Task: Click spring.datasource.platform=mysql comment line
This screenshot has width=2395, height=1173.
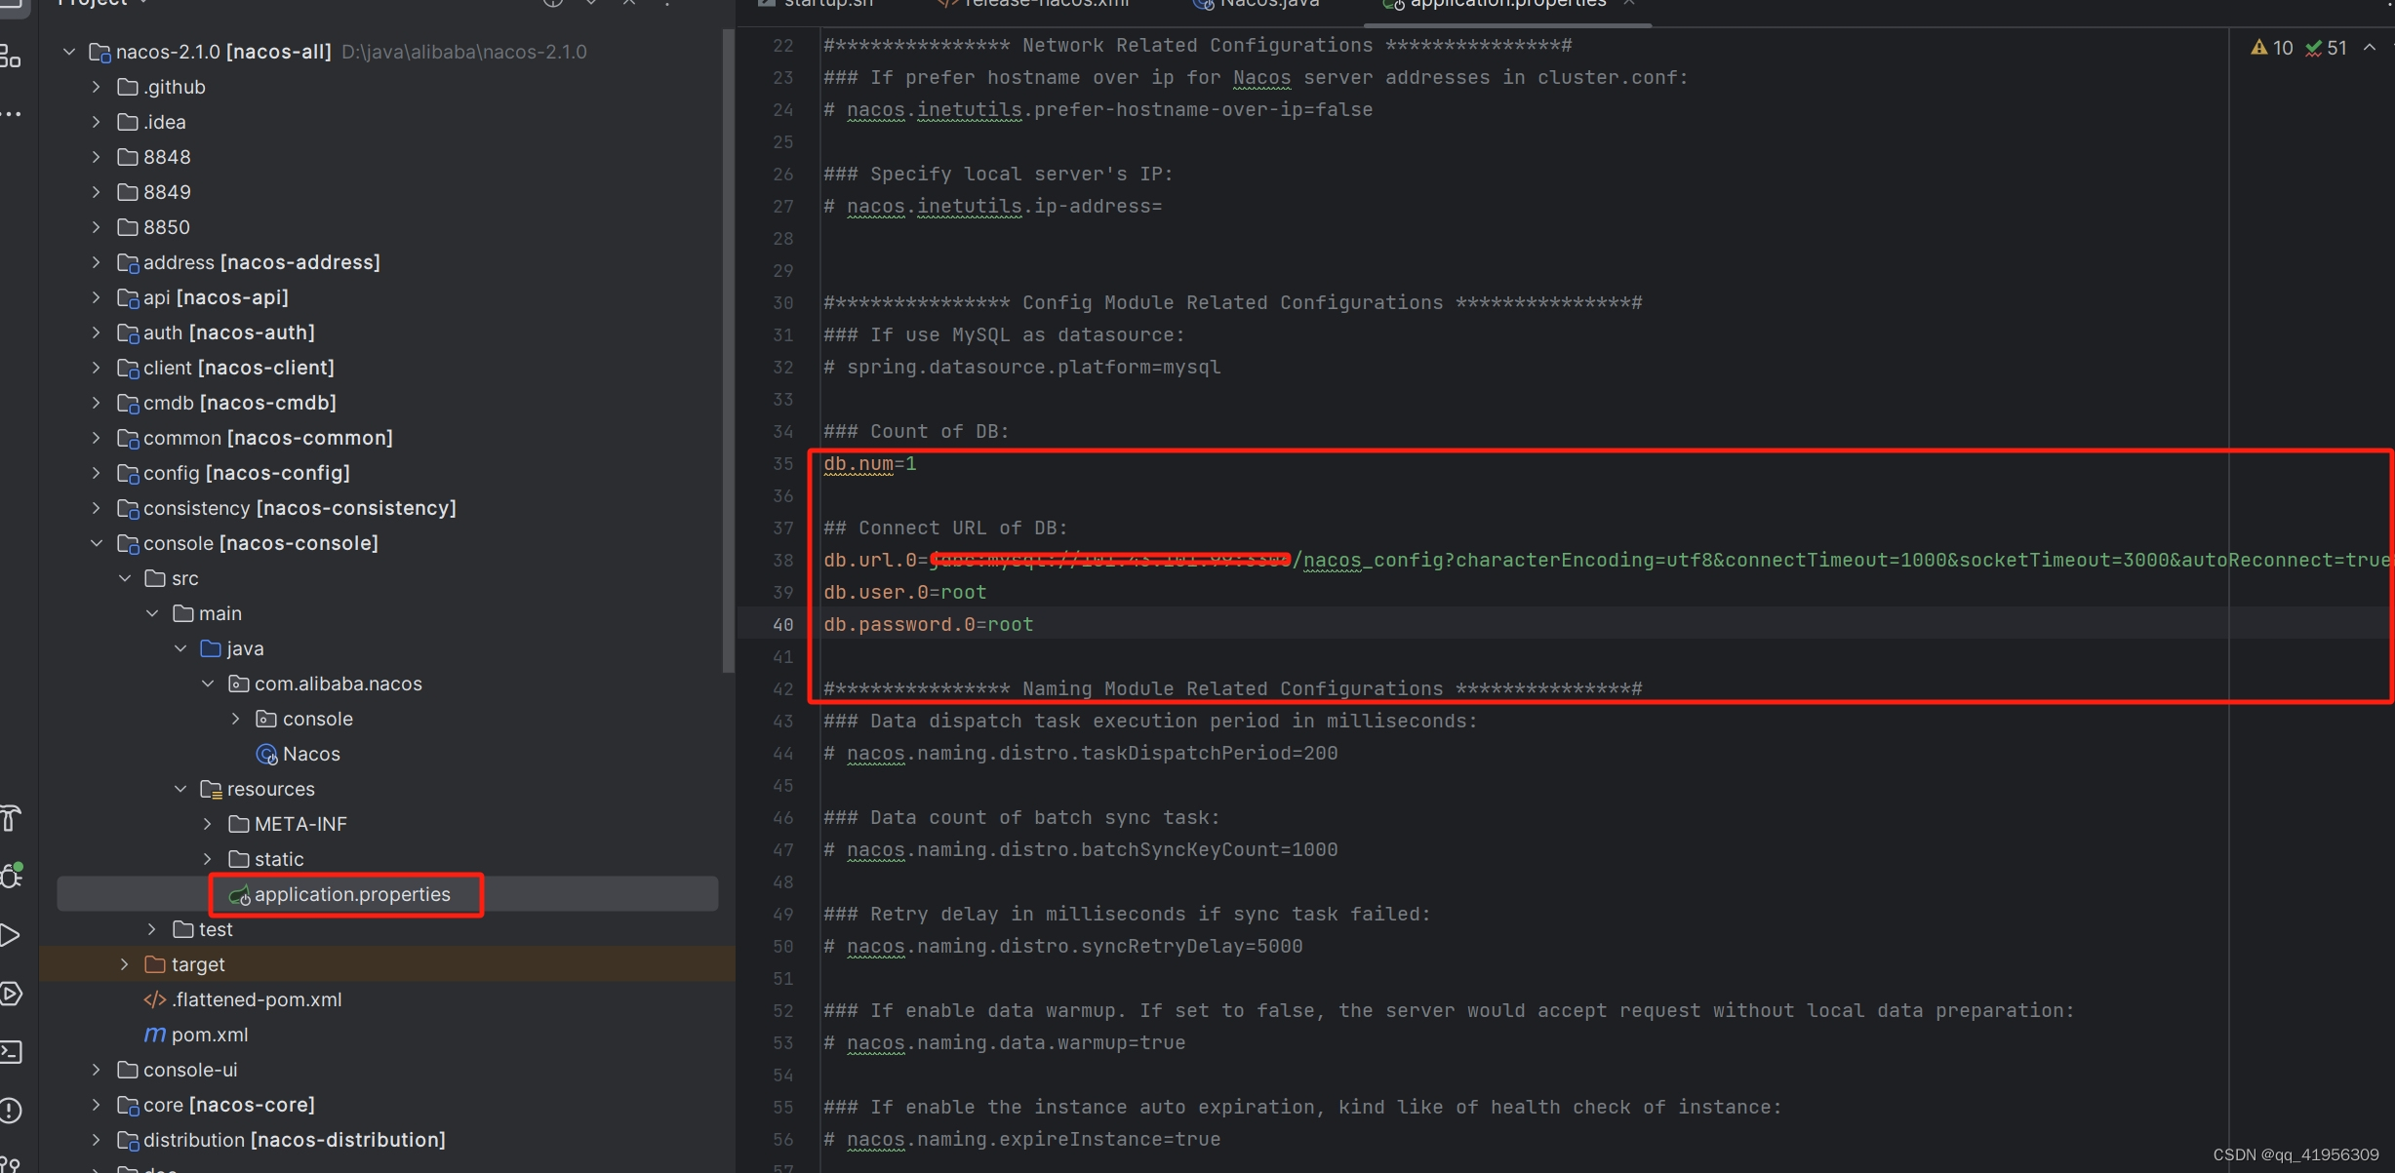Action: pos(1022,368)
